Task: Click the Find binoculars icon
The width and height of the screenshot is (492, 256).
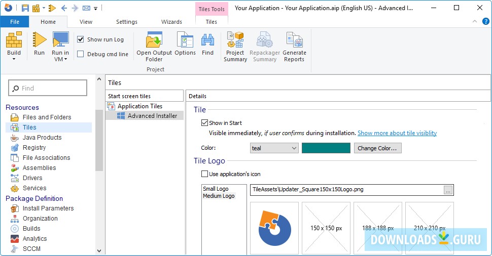Action: [208, 40]
